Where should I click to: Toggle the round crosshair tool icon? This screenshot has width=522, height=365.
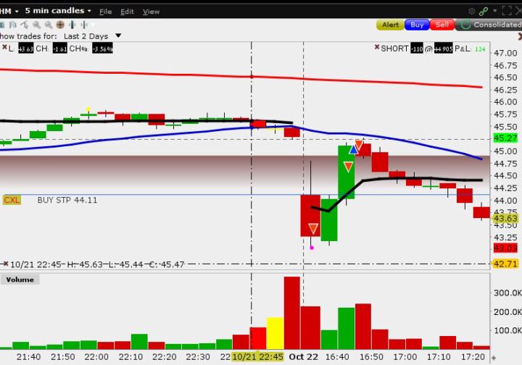(60, 25)
